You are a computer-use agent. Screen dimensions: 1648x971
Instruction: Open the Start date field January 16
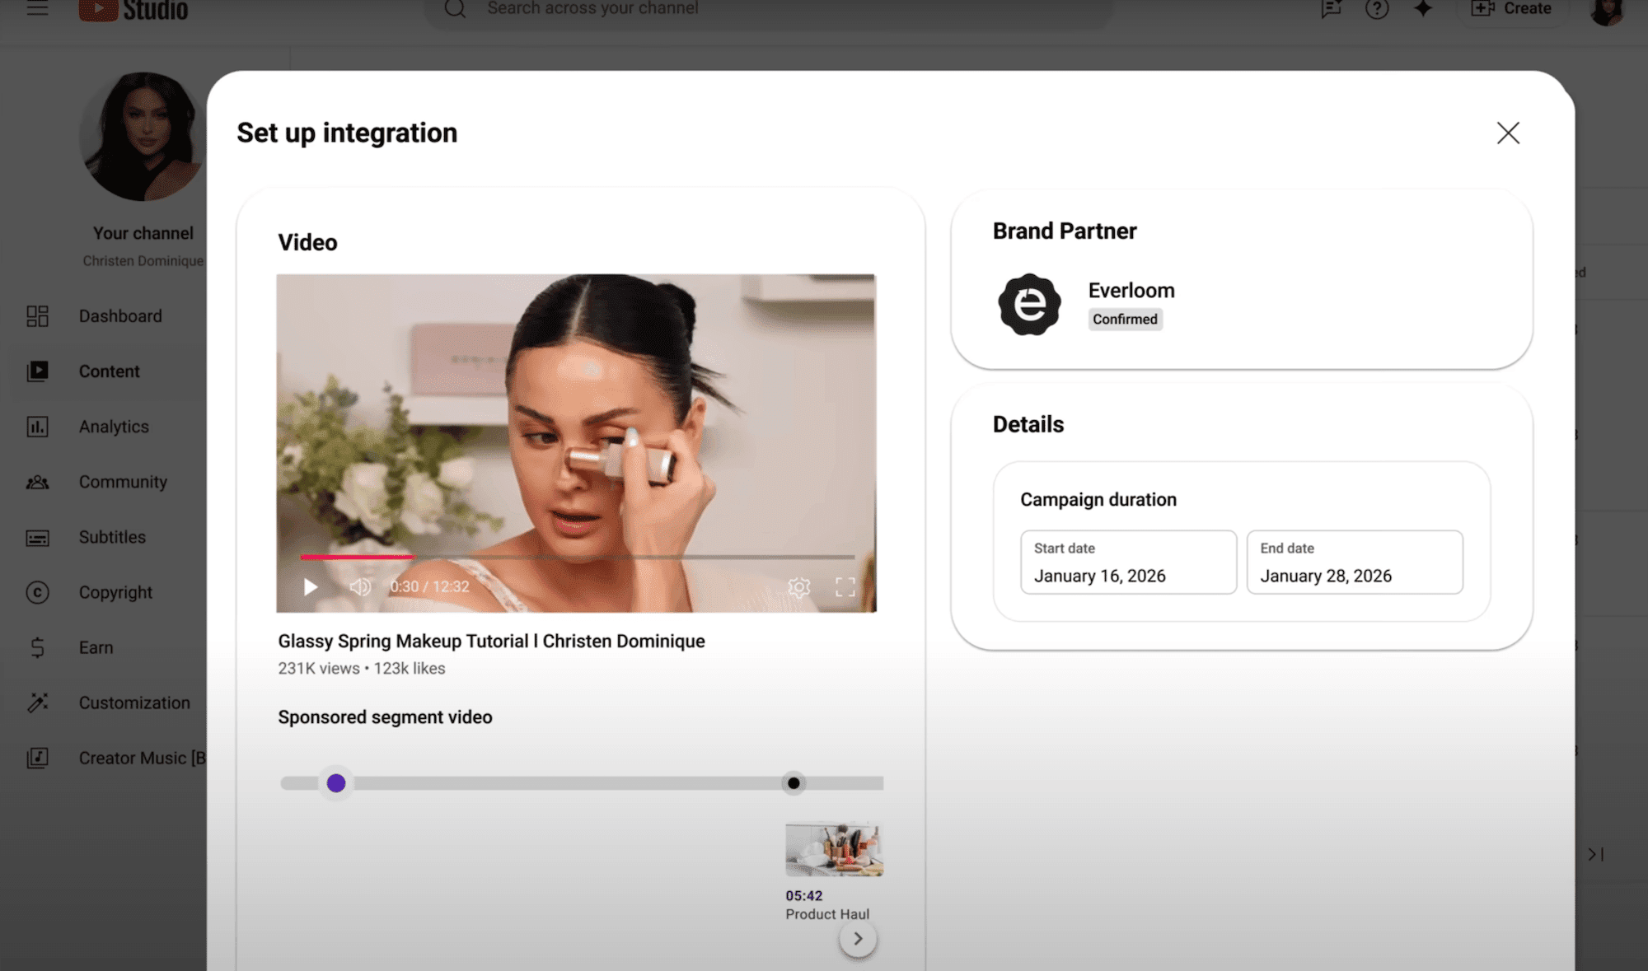1128,563
